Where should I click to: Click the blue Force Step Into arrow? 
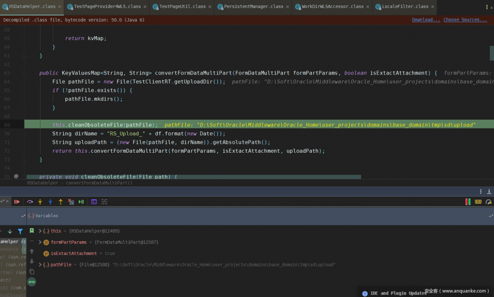click(50, 202)
